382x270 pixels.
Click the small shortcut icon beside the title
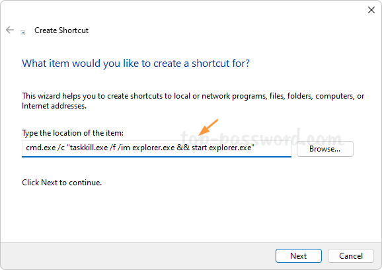22,32
